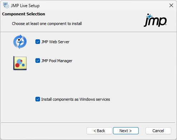Uncheck the JMP Pool Manager checkbox
This screenshot has width=177, height=140.
tap(38, 61)
